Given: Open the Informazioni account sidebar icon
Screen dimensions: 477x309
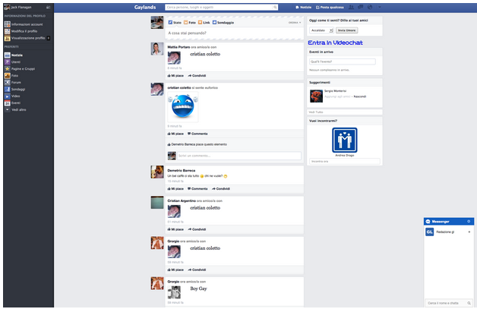Looking at the screenshot, I should [x=7, y=24].
